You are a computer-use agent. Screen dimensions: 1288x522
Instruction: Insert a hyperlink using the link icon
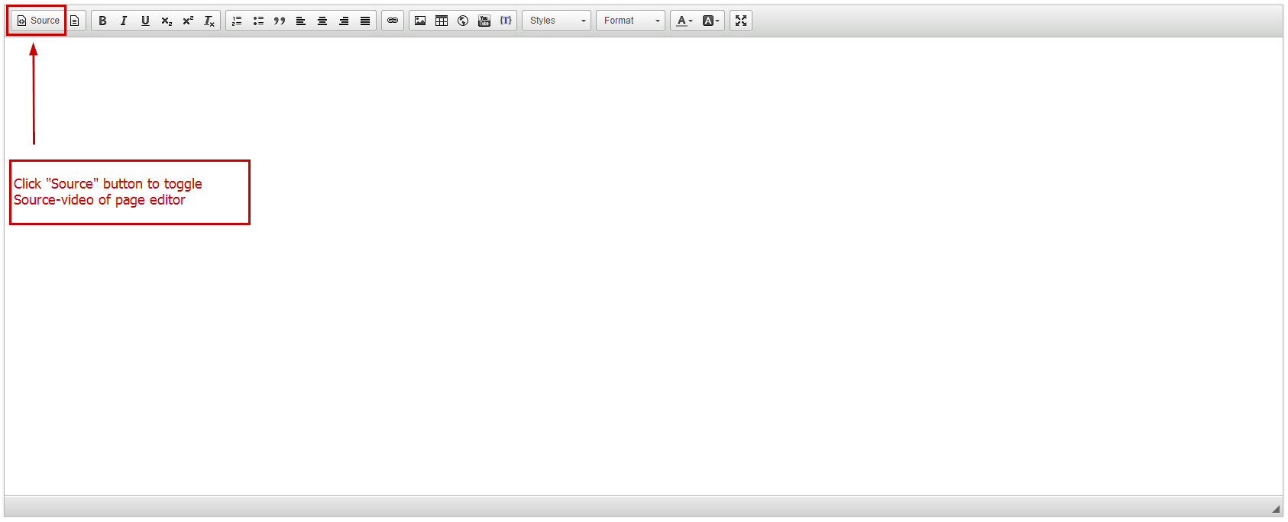point(393,21)
